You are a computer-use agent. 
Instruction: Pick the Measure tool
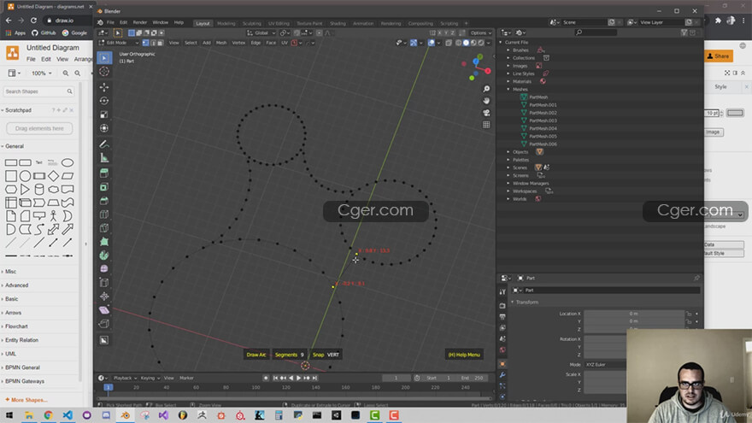pos(104,158)
